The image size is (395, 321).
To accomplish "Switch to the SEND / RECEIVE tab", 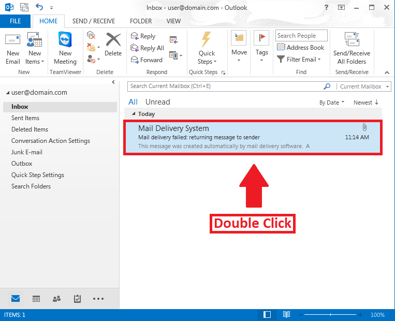I will (94, 21).
